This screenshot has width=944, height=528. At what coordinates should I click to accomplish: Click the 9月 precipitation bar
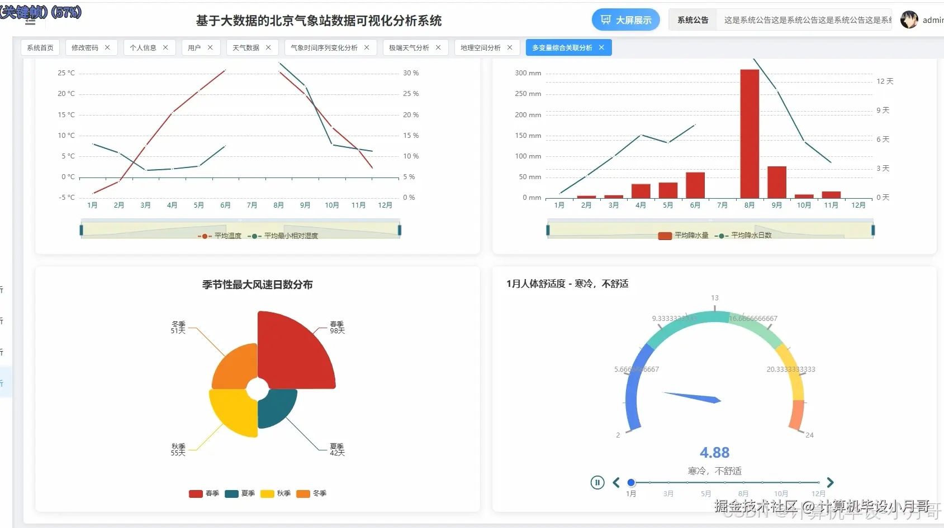777,182
